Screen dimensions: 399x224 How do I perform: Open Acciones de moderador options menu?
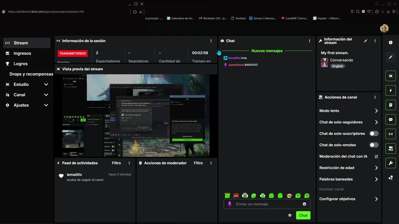[211, 163]
